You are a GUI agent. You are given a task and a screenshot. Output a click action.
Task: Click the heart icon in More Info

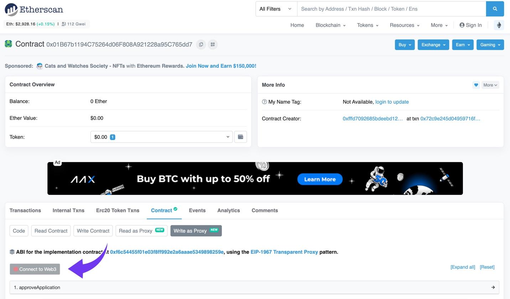(476, 85)
